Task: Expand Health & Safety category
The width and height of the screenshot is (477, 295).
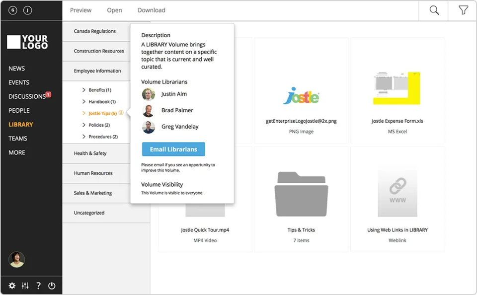Action: click(96, 153)
